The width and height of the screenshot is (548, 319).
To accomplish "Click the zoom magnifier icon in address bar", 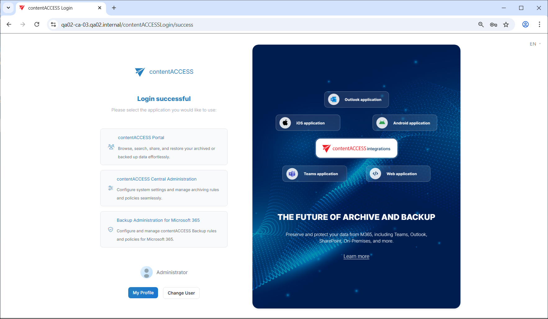I will [x=481, y=24].
